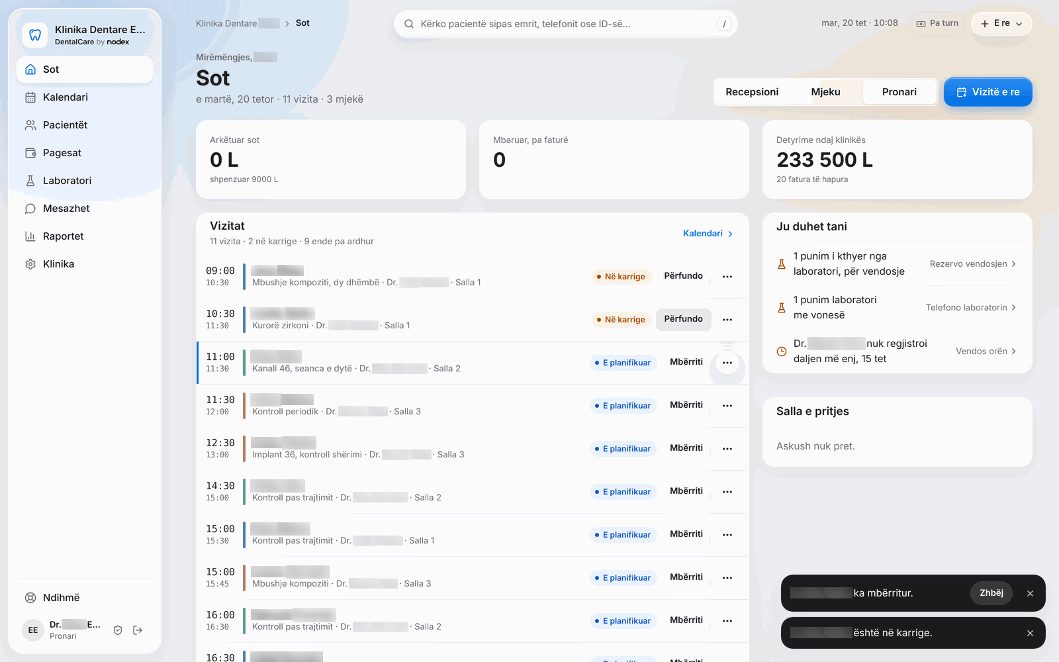Click the logout icon in sidebar footer

(x=138, y=630)
